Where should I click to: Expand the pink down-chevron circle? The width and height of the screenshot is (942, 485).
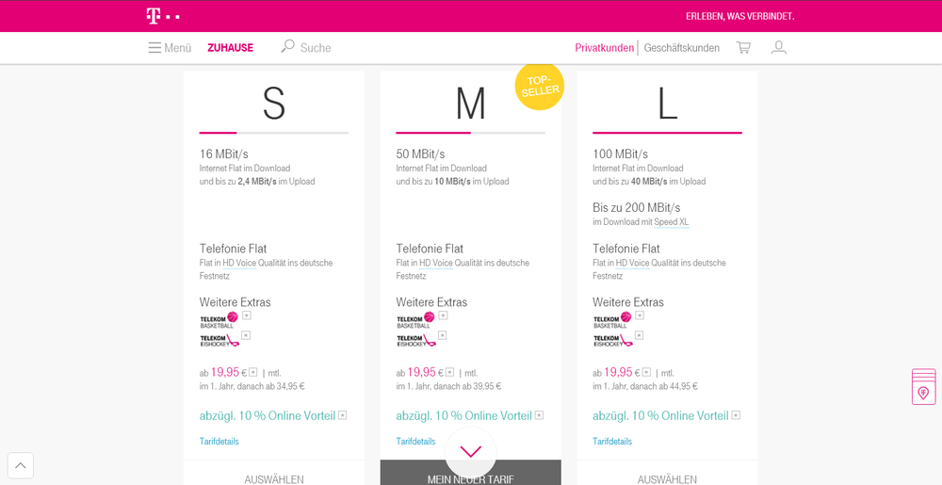click(471, 452)
